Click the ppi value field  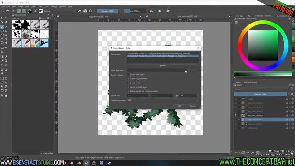189,95
